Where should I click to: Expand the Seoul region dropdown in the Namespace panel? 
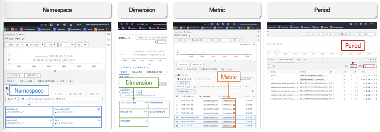coord(12,99)
